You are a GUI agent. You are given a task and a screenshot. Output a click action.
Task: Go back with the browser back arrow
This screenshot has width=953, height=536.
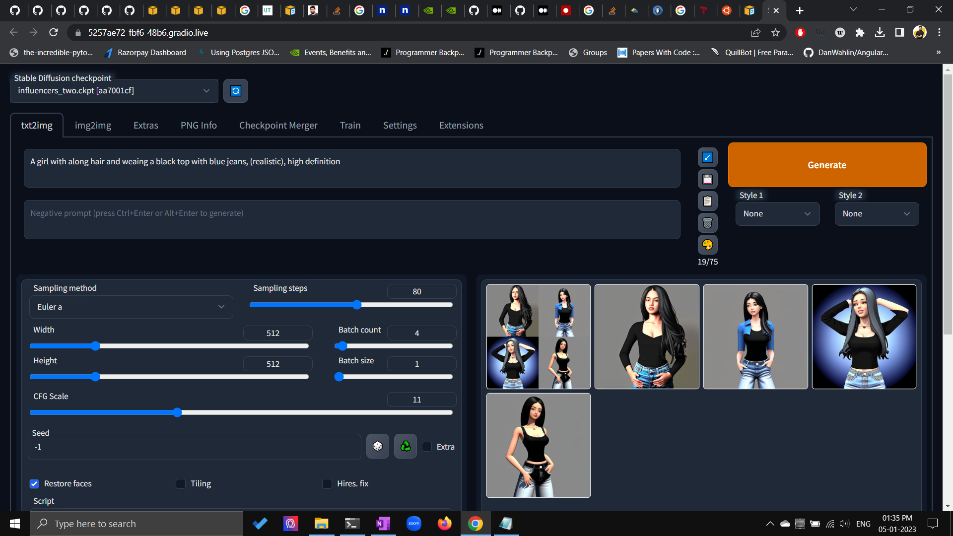point(13,32)
